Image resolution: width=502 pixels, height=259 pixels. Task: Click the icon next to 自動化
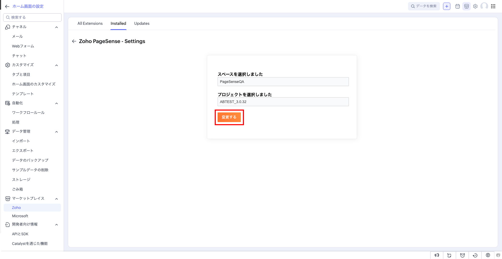pyautogui.click(x=8, y=103)
